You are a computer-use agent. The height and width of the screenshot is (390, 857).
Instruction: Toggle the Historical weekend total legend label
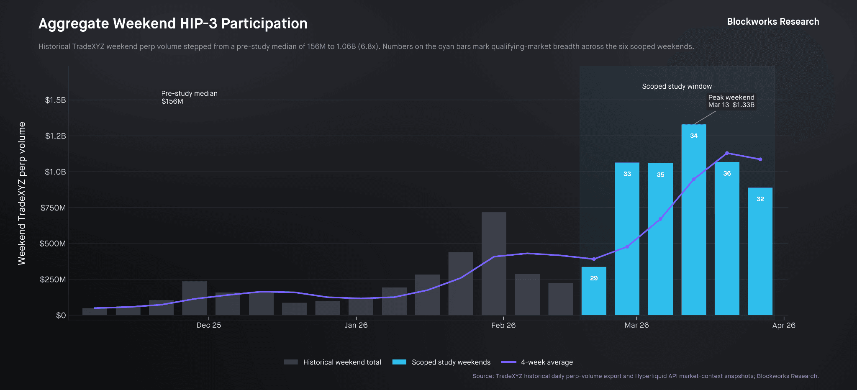point(342,362)
